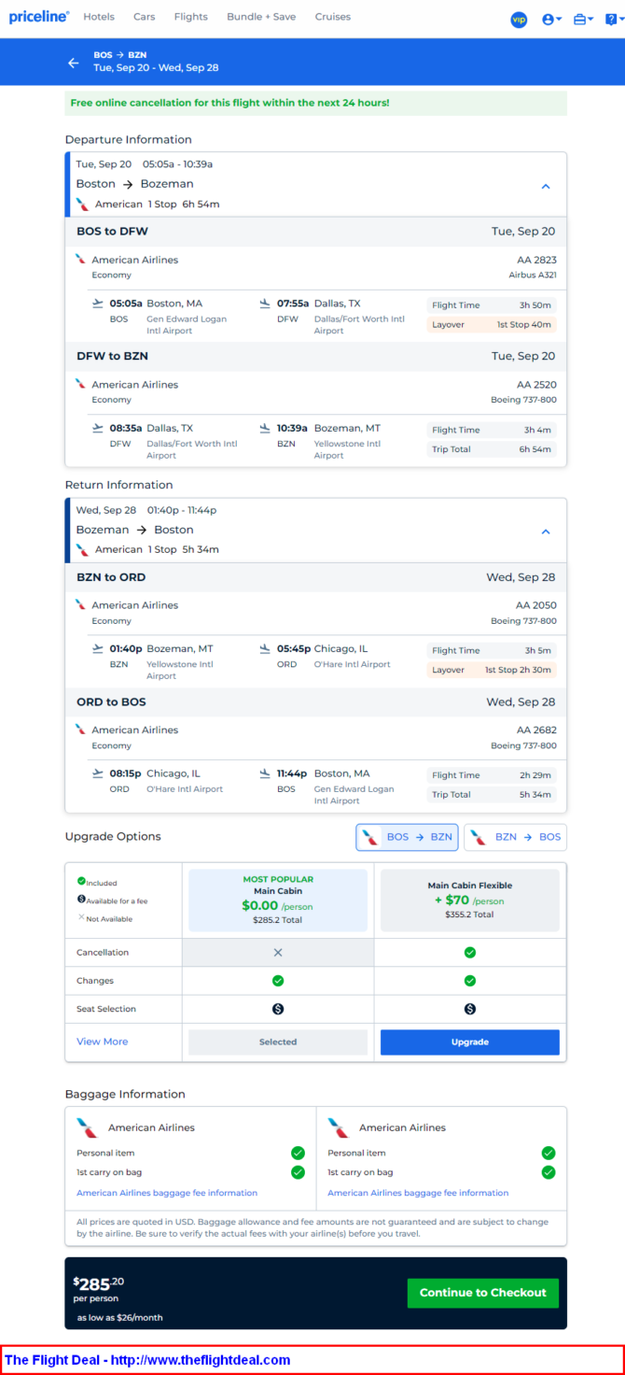Screen dimensions: 625x1375
Task: Click left baggage personal item checkmark
Action: point(298,1153)
